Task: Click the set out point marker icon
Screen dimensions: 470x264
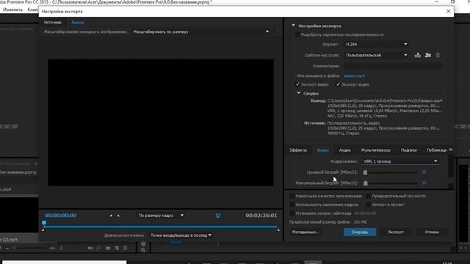Action: point(119,216)
